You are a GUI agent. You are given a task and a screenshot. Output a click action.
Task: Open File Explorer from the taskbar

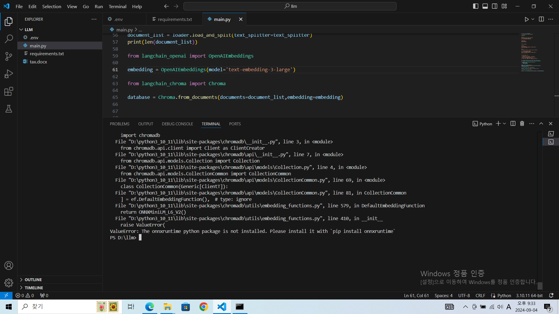167,307
